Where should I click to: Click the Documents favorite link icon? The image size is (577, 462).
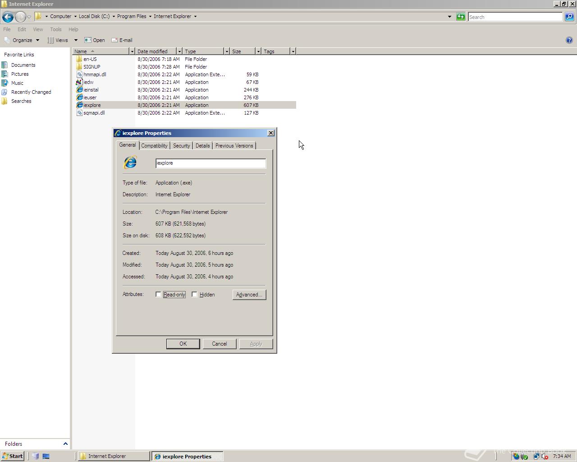(x=5, y=65)
